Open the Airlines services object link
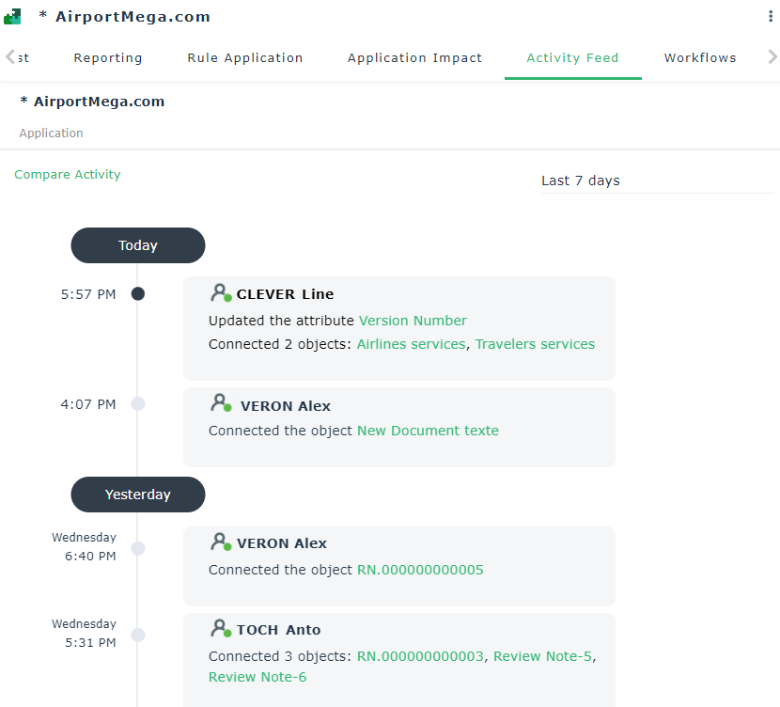Screen dimensions: 780x707 click(x=411, y=345)
